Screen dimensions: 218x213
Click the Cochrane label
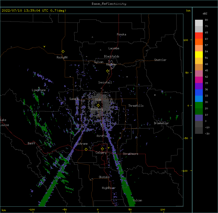tap(81, 144)
